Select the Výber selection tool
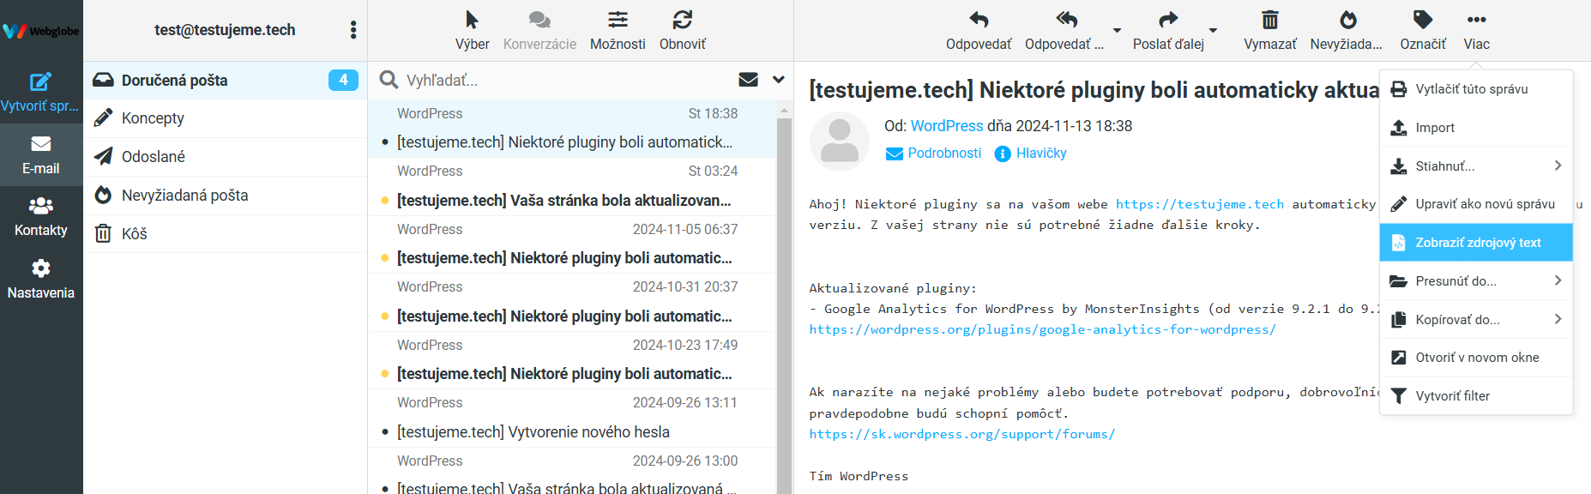Screen dimensions: 1591x494 (x=473, y=31)
